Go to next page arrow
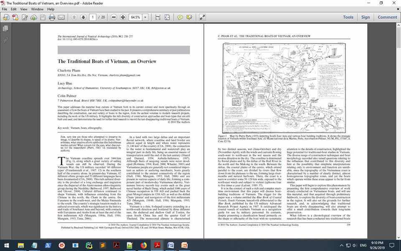Image resolution: width=401 pixels, height=251 pixels. point(83,17)
